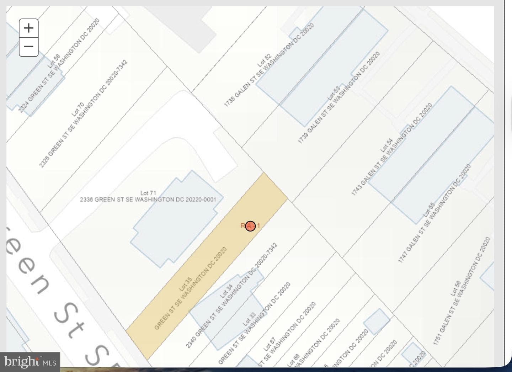
Task: Click the building footprint on Lot 71
Action: pos(177,219)
